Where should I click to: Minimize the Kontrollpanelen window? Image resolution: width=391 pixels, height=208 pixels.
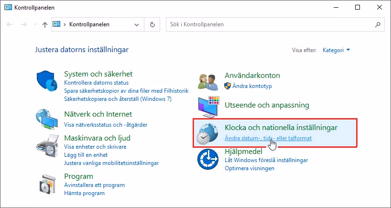(x=336, y=8)
